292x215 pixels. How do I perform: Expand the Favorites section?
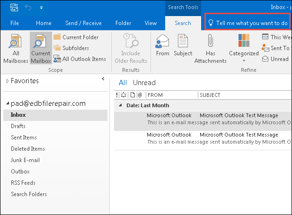[x=8, y=81]
